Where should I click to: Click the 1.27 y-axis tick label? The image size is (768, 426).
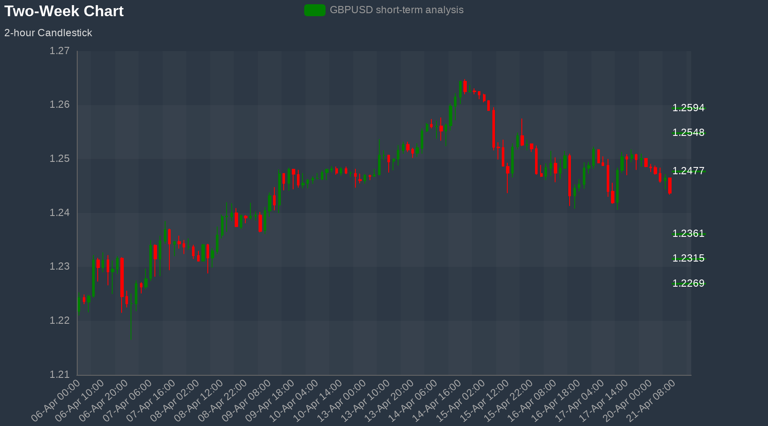click(x=59, y=51)
